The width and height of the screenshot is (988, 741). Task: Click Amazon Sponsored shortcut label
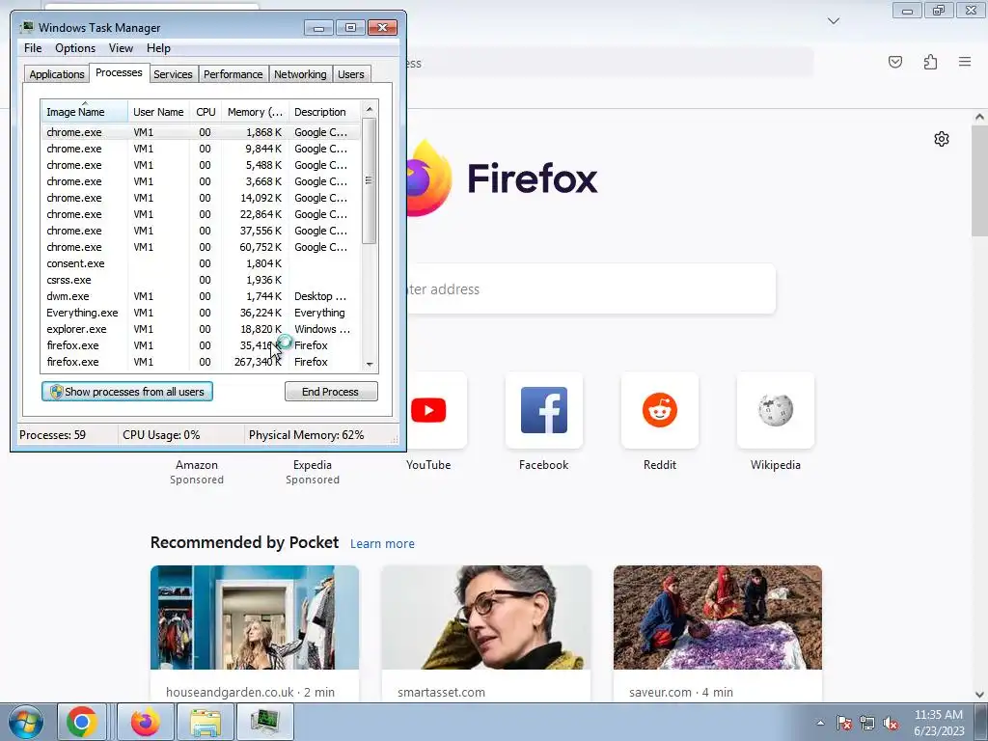click(197, 472)
